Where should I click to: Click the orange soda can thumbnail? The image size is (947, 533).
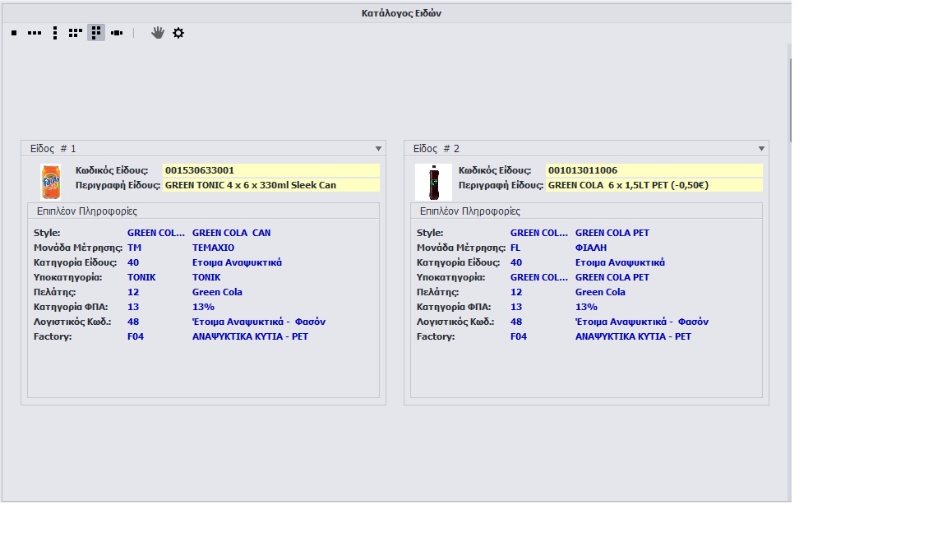coord(51,182)
